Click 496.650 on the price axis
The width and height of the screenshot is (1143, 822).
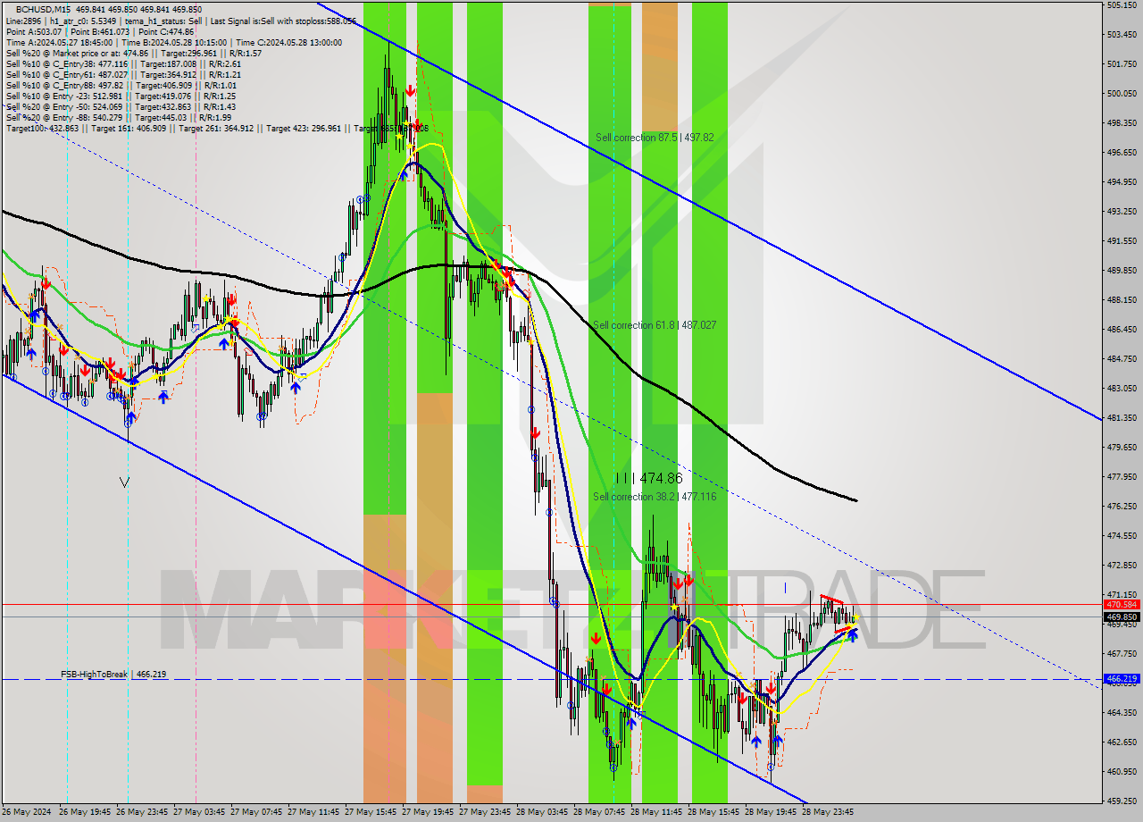[1122, 153]
